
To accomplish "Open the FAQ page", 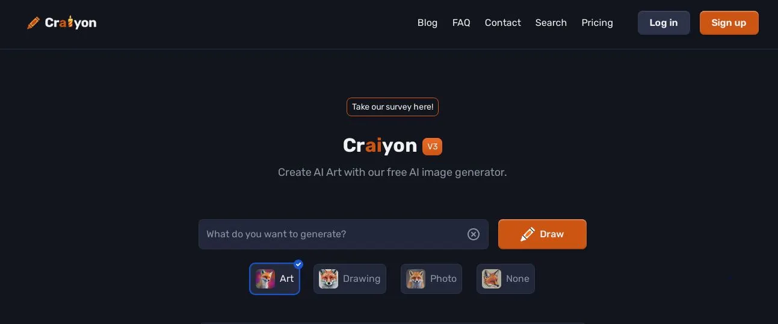I will point(461,23).
